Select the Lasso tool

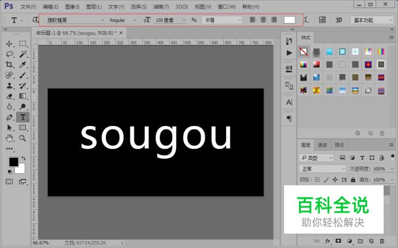coord(9,54)
